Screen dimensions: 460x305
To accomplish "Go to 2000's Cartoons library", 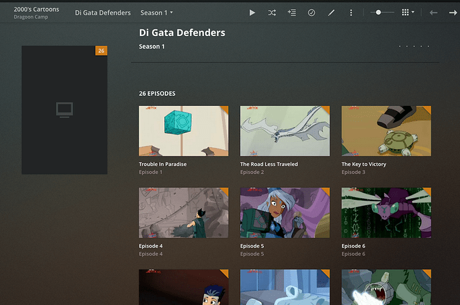I will point(37,9).
